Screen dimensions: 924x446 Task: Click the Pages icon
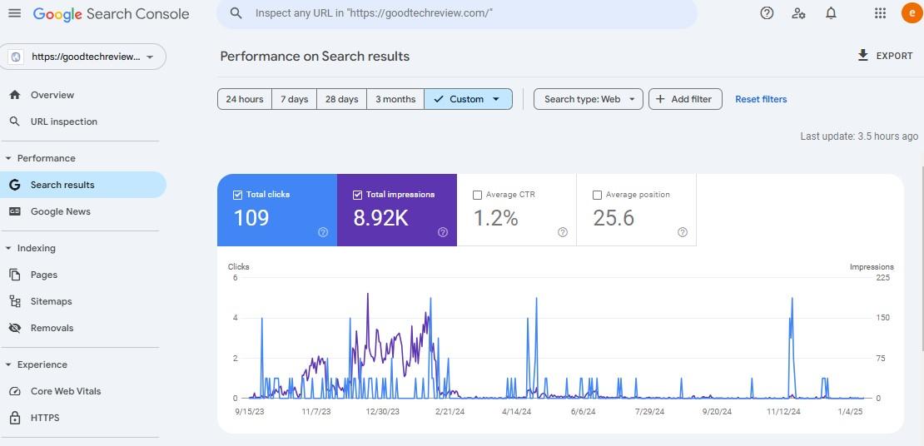click(15, 275)
